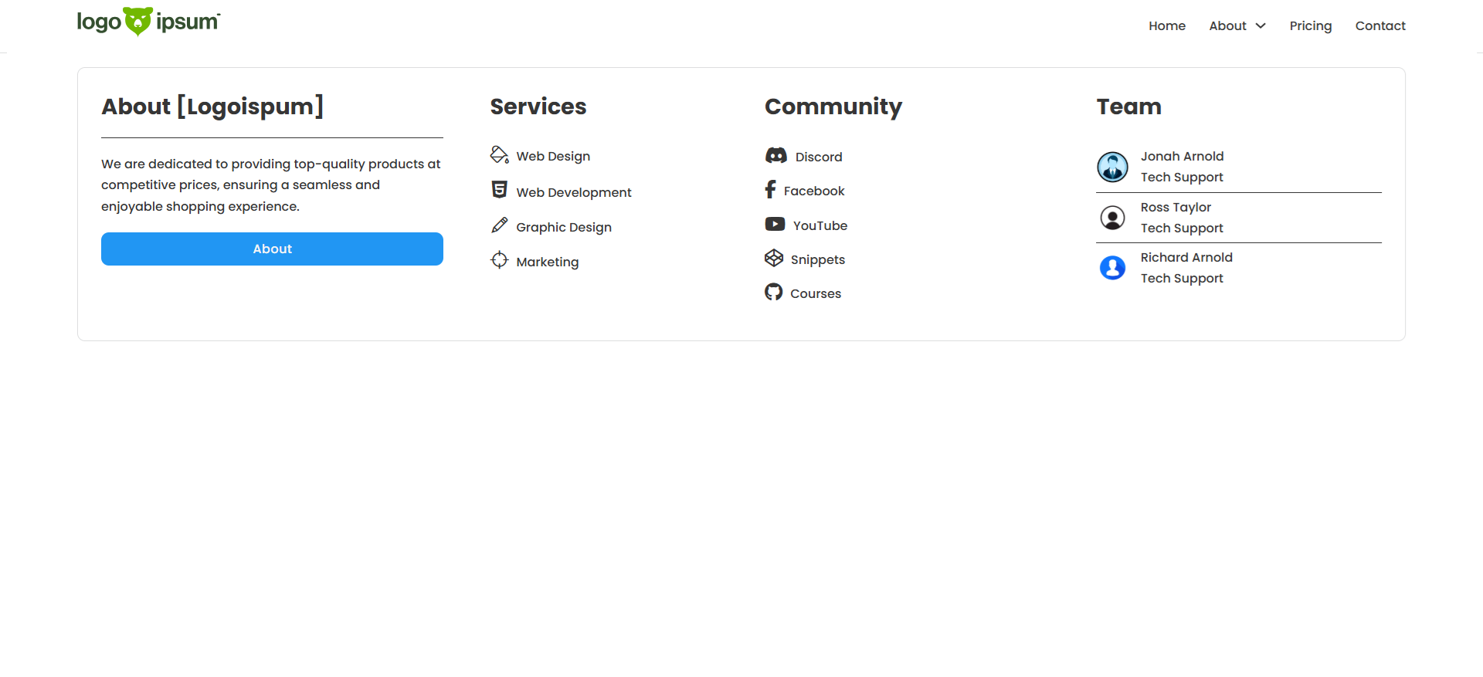Open the Home menu item
Image resolution: width=1483 pixels, height=677 pixels.
coord(1167,26)
